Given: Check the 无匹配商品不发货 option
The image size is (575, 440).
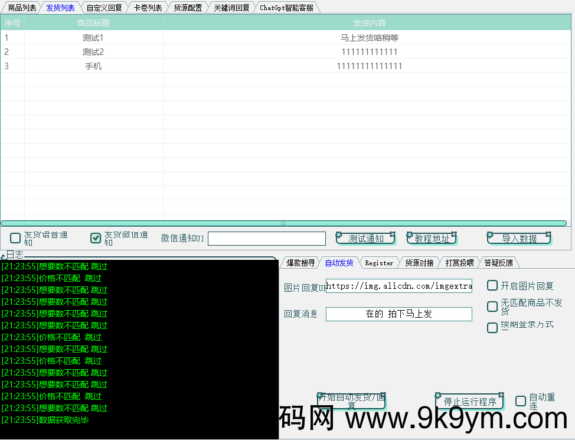Looking at the screenshot, I should (492, 307).
